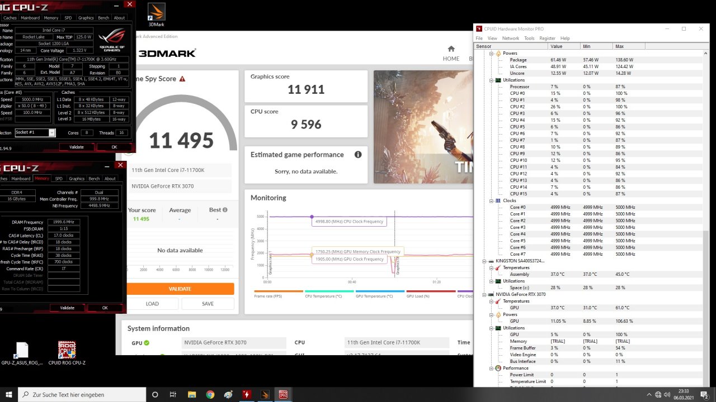Click Validate in the top CPU-Z window
716x402 pixels.
point(77,147)
